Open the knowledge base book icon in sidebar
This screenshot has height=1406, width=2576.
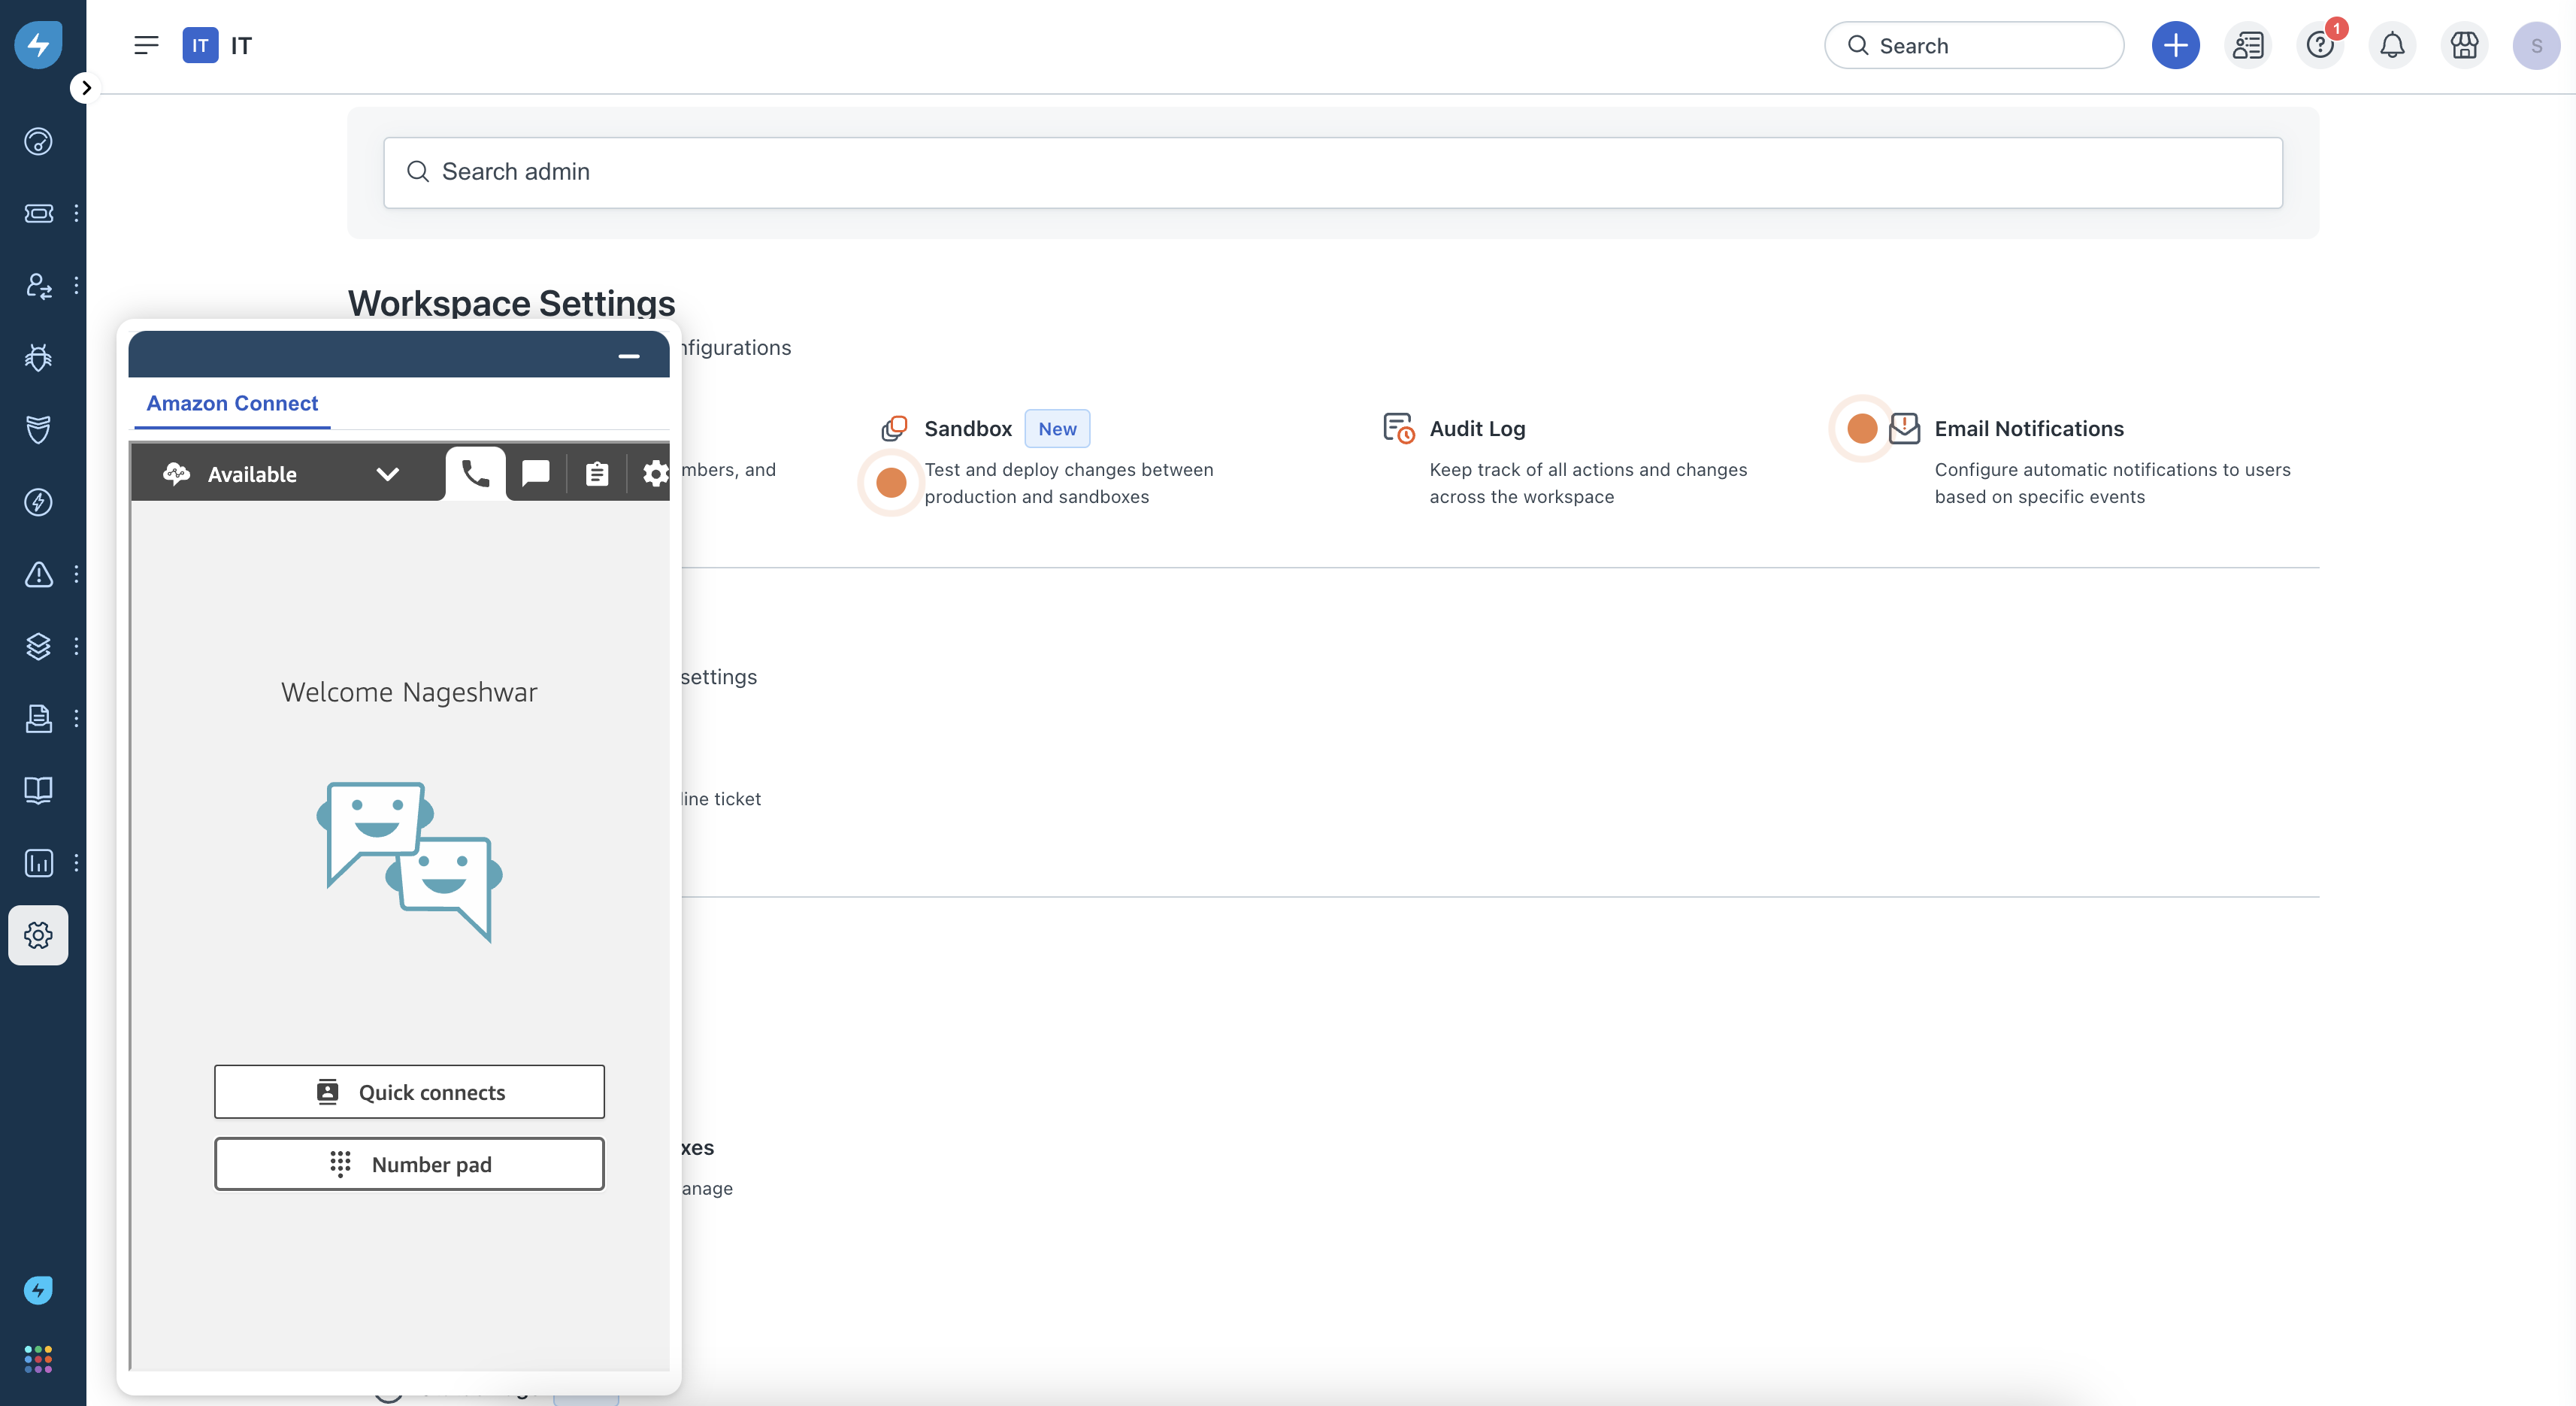click(x=38, y=790)
